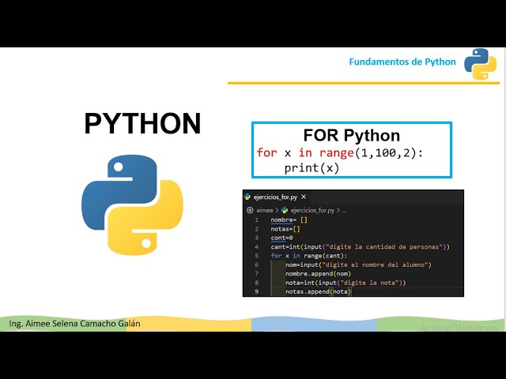This screenshot has width=506, height=379.
Task: Click the small Python logo in the header
Action: [x=480, y=64]
